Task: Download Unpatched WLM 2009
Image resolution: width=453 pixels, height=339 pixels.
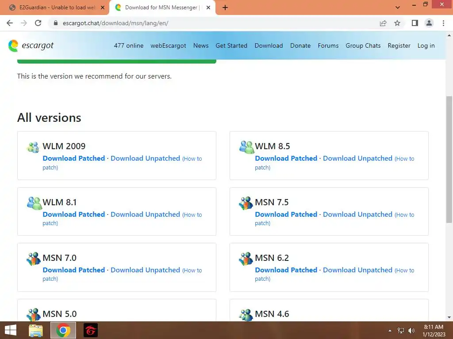Action: tap(145, 158)
